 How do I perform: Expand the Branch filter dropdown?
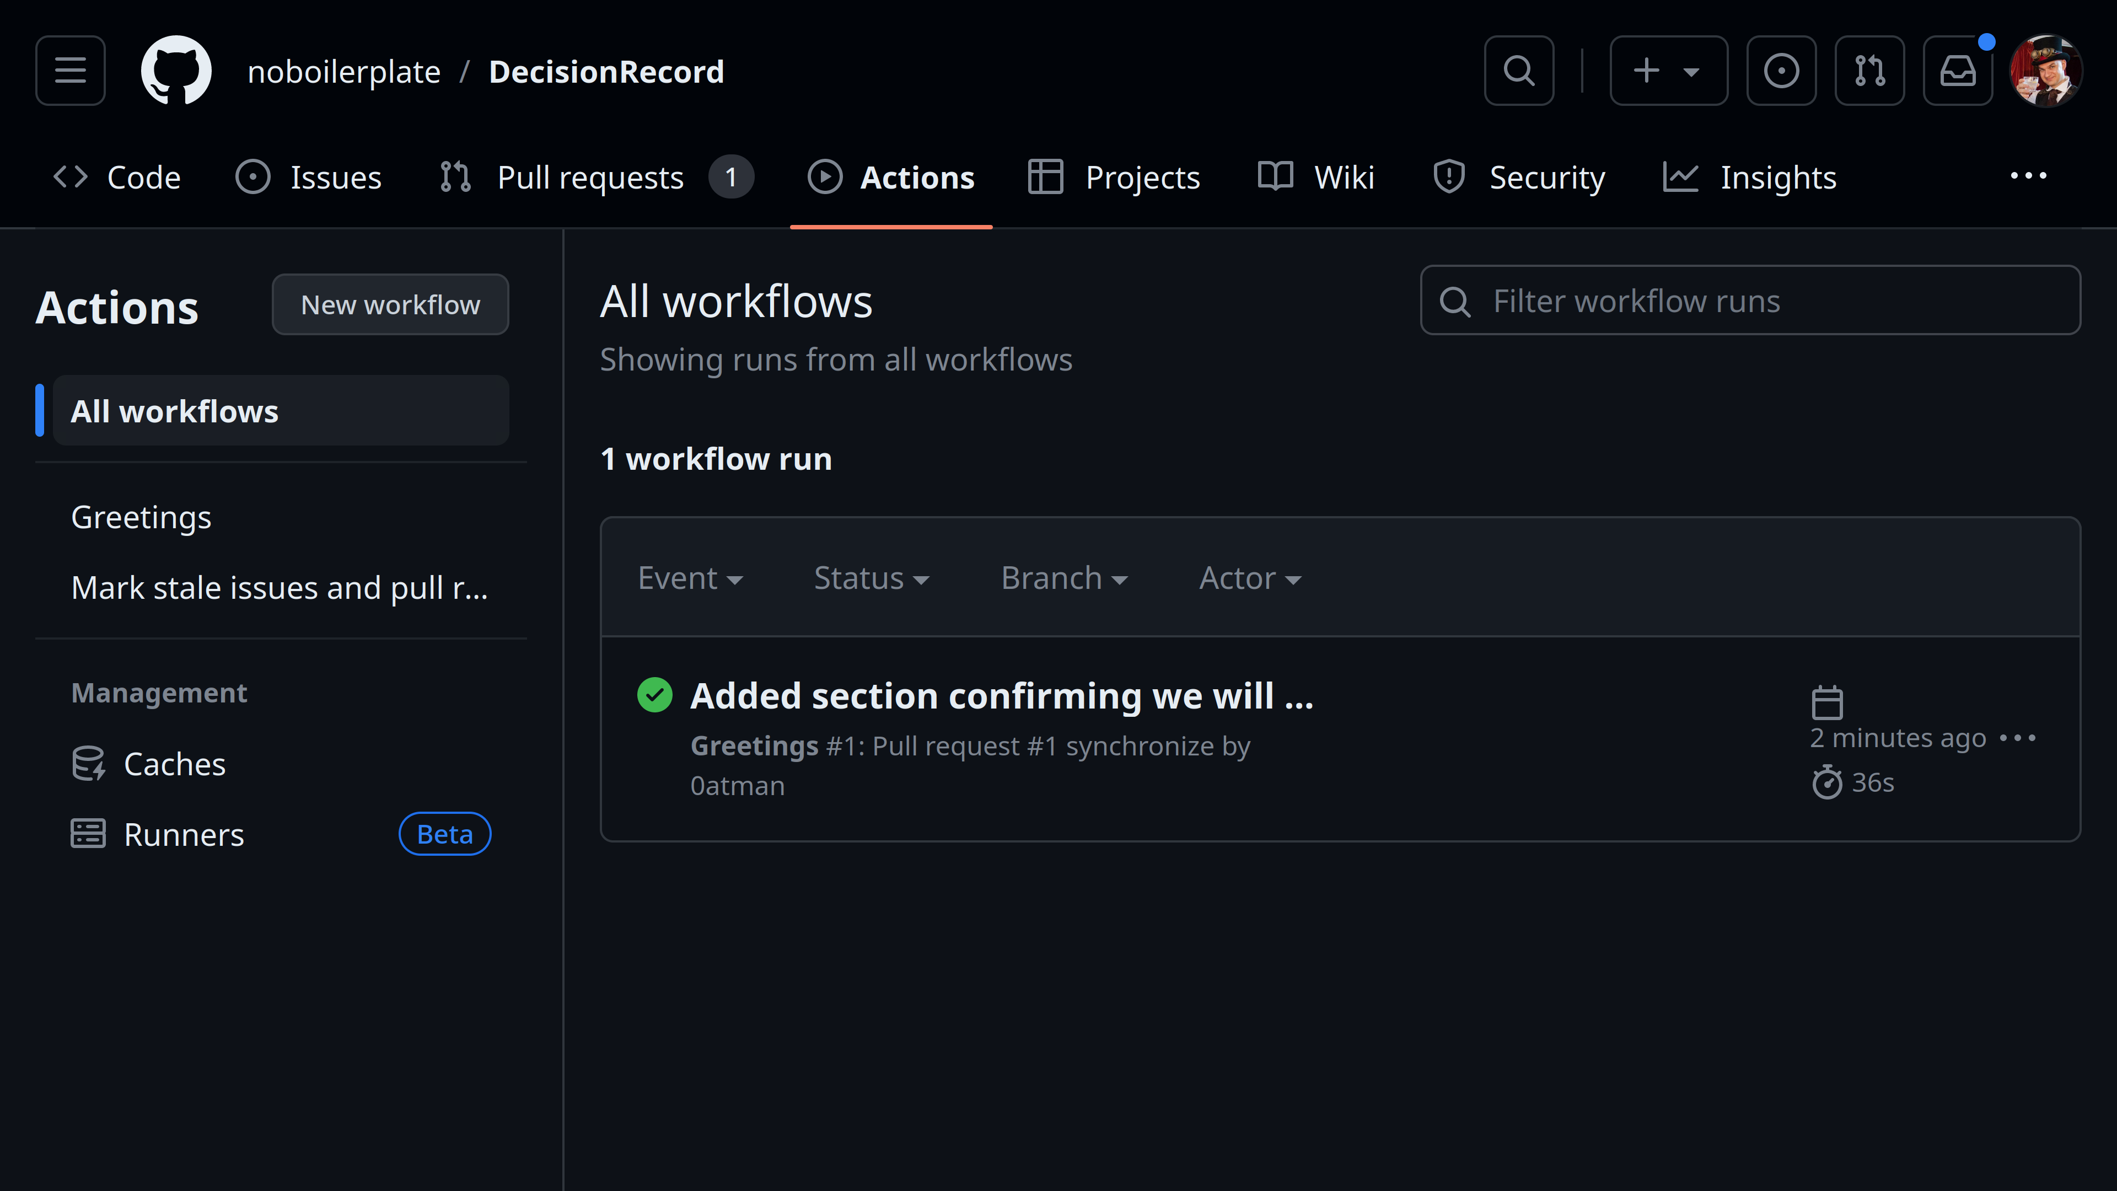tap(1064, 578)
